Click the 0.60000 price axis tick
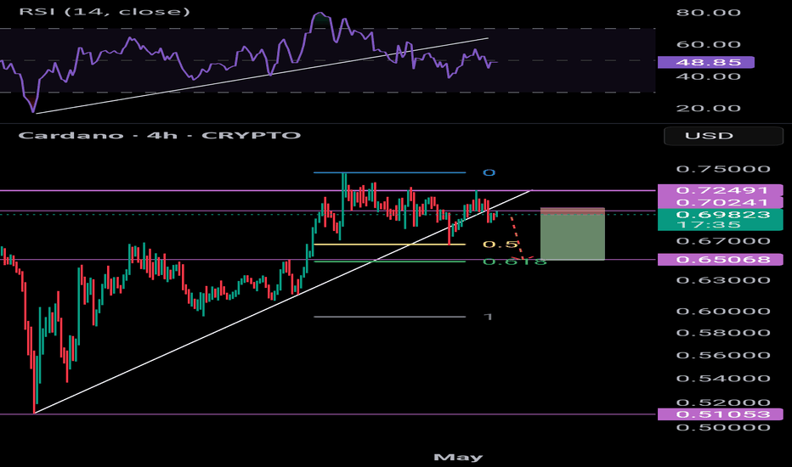 tap(723, 312)
